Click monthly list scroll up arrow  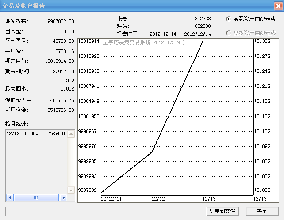point(71,134)
